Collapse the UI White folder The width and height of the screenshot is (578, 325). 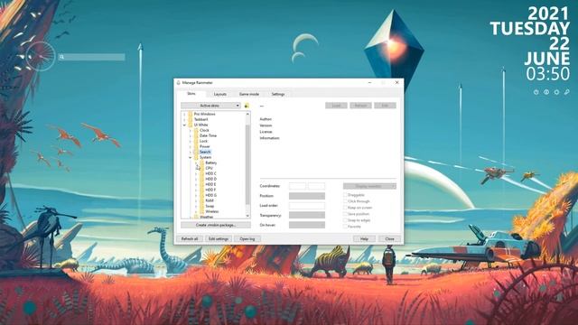pos(184,125)
